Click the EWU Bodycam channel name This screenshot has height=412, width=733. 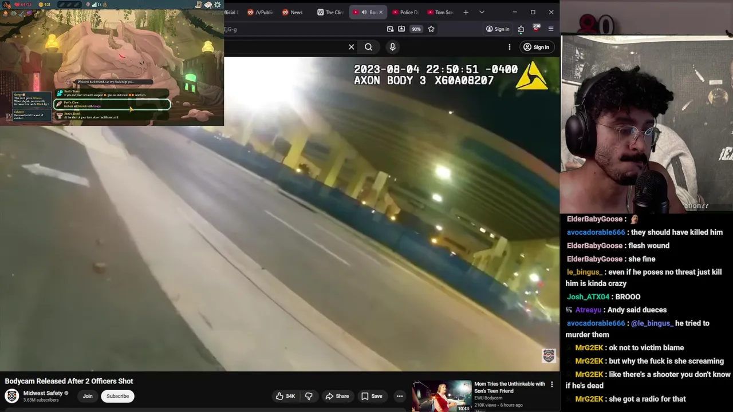pyautogui.click(x=488, y=398)
